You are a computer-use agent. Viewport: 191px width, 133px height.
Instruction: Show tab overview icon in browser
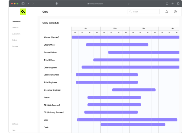pyautogui.click(x=178, y=4)
